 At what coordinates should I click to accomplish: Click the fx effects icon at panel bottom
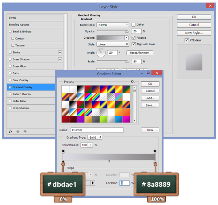pyautogui.click(x=12, y=131)
